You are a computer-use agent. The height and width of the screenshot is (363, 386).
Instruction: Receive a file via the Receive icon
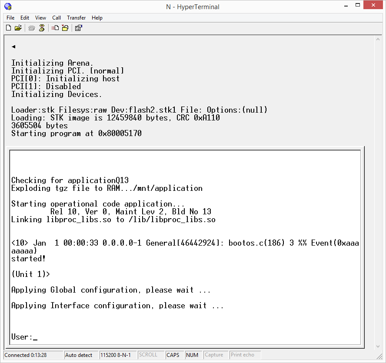coord(65,28)
